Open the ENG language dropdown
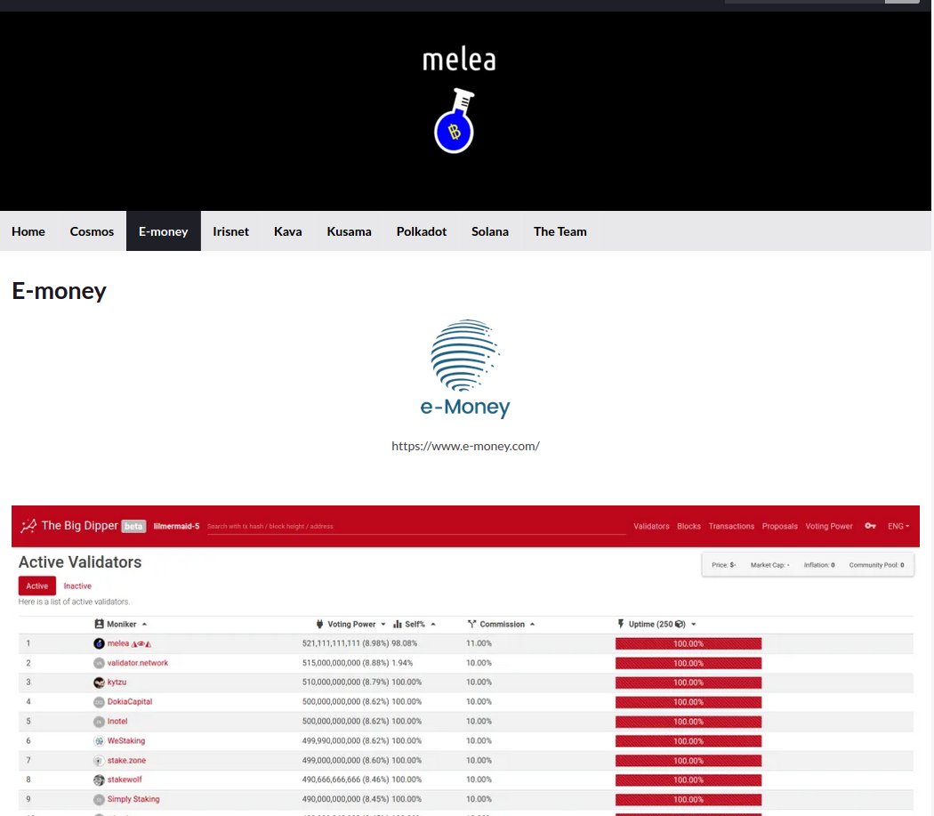 point(898,526)
